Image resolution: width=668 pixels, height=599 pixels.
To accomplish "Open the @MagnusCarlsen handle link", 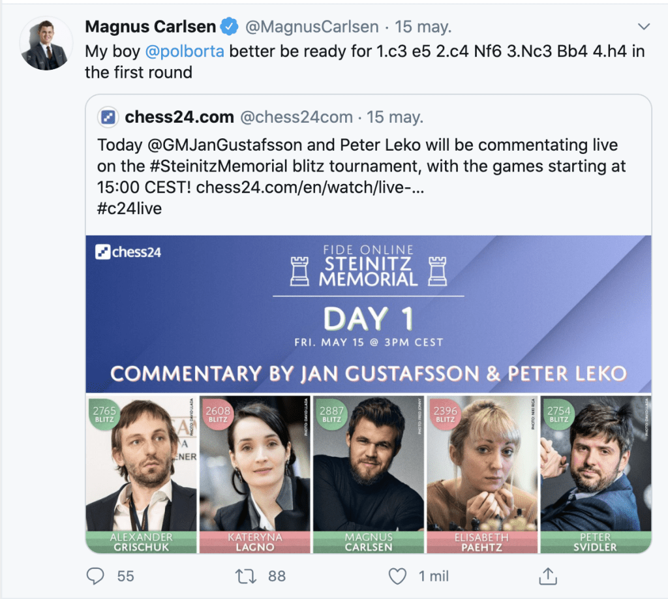I will tap(312, 27).
